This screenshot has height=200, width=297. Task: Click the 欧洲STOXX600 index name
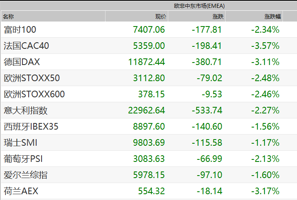[34, 94]
